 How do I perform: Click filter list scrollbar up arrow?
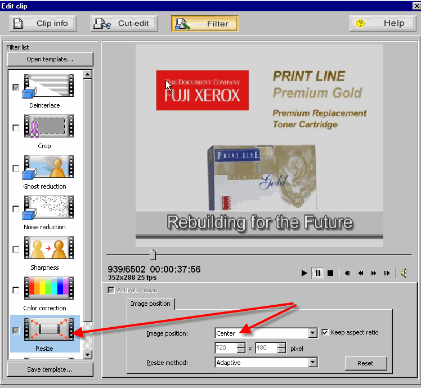pos(88,74)
